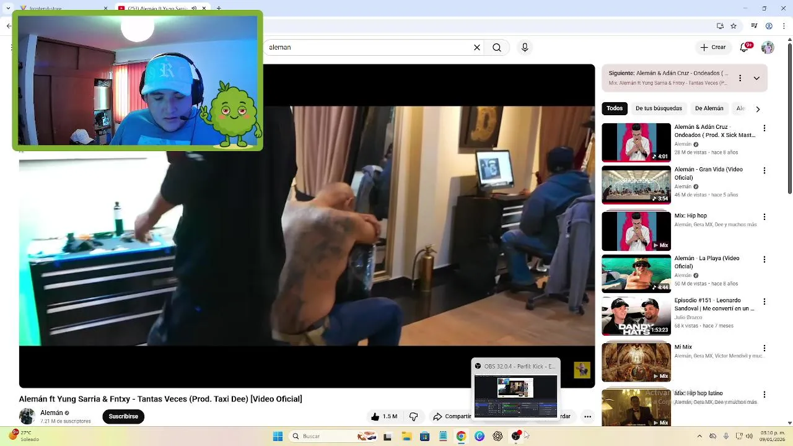Open Notepad from the taskbar
Screen dimensions: 793x446
tap(443, 436)
